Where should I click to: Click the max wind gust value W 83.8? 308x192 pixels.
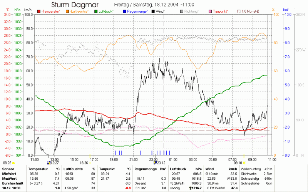click(x=232, y=179)
